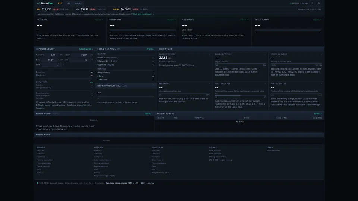This screenshot has height=201, width=358.
Task: Follow the Start with the glossary link
Action: coord(143,14)
